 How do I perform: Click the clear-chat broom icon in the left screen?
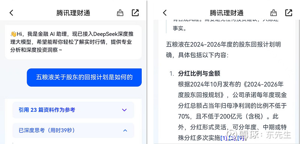coord(120,13)
